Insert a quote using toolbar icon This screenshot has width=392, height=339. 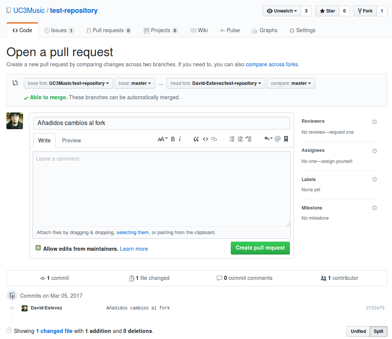196,139
